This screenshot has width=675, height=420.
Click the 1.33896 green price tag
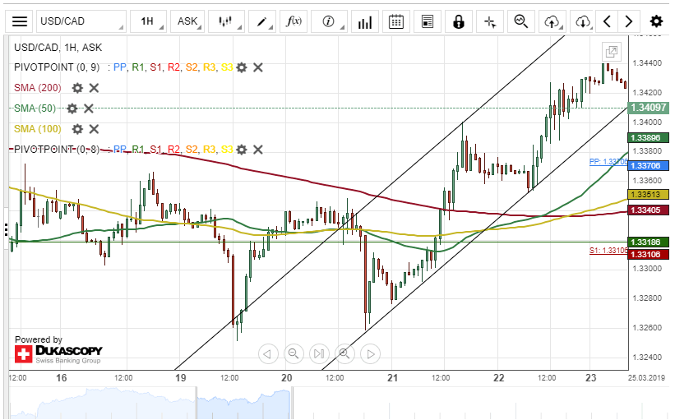click(649, 138)
